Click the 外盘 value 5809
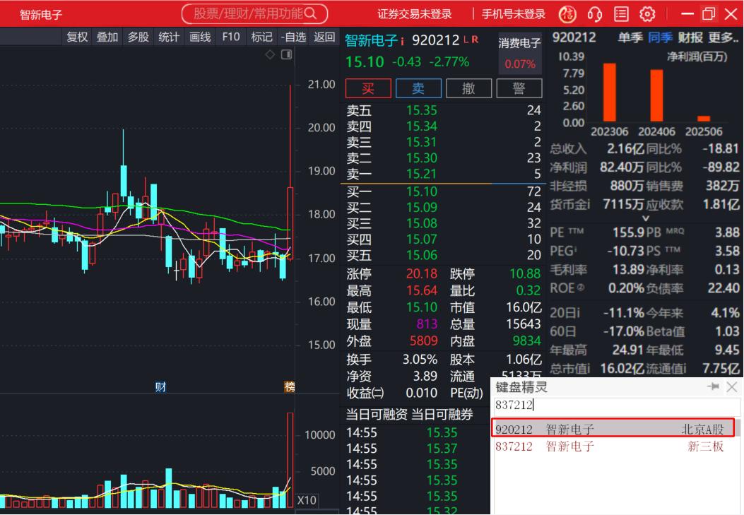 pyautogui.click(x=423, y=341)
